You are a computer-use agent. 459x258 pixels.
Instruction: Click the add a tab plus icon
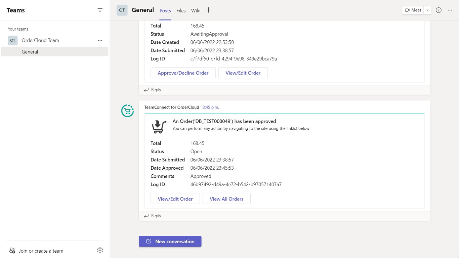(x=208, y=10)
